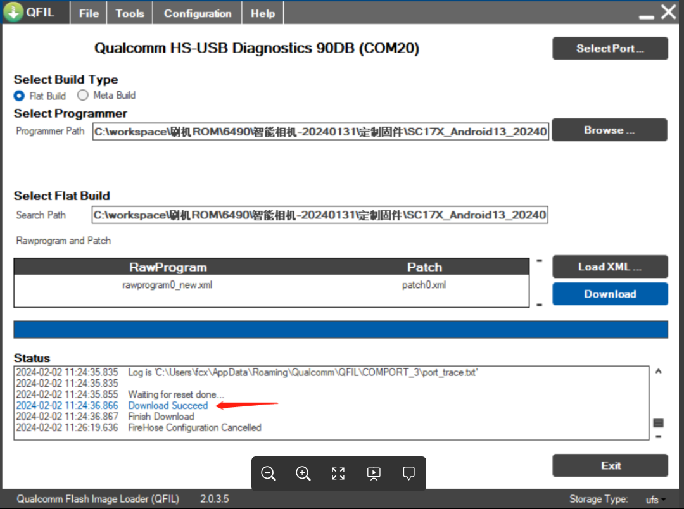Viewport: 684px width, 509px height.
Task: Select the rawprogram0_new.xml table cell
Action: (x=167, y=286)
